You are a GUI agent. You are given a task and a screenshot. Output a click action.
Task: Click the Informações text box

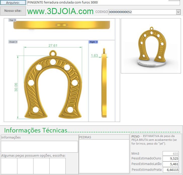pyautogui.click(x=40, y=147)
